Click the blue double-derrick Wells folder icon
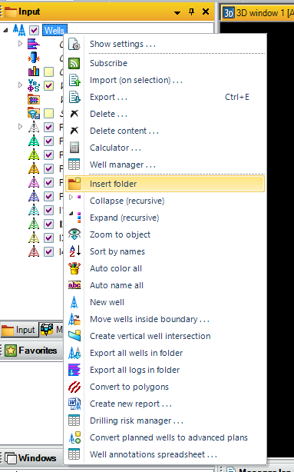The width and height of the screenshot is (294, 472). 19,30
